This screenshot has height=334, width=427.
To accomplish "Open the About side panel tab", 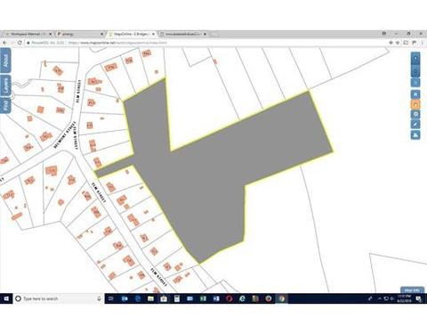I will 5,61.
